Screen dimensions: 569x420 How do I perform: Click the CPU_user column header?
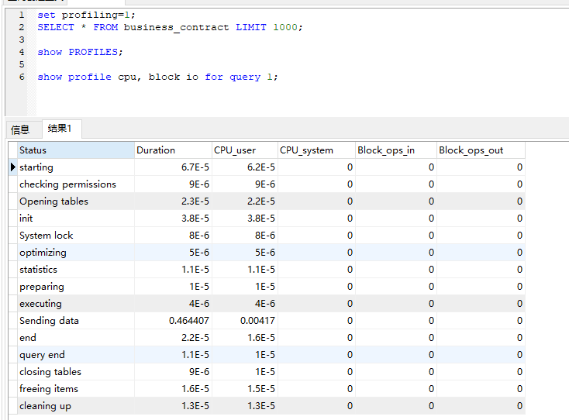coord(245,150)
